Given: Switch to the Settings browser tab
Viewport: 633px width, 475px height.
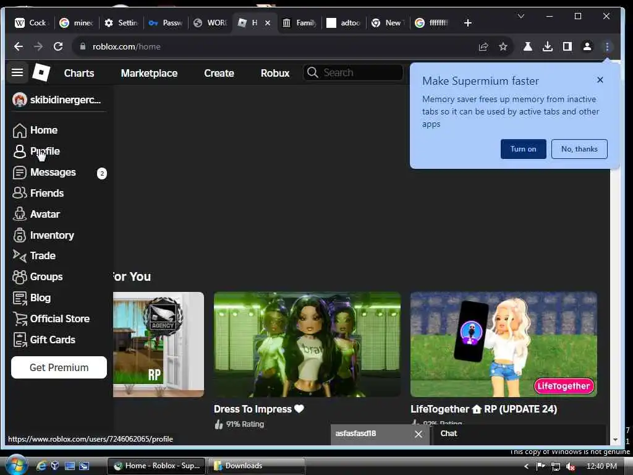Looking at the screenshot, I should [x=121, y=23].
